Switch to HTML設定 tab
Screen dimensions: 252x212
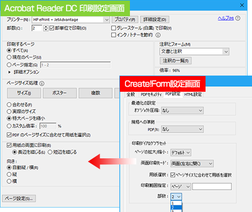pyautogui.click(x=193, y=95)
